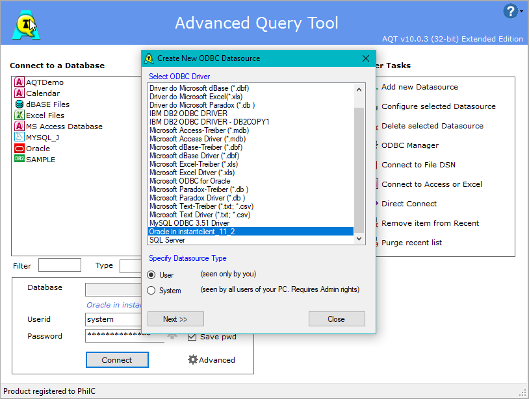Image resolution: width=529 pixels, height=399 pixels.
Task: Select the MYSQL_J datasource icon
Action: coord(19,137)
